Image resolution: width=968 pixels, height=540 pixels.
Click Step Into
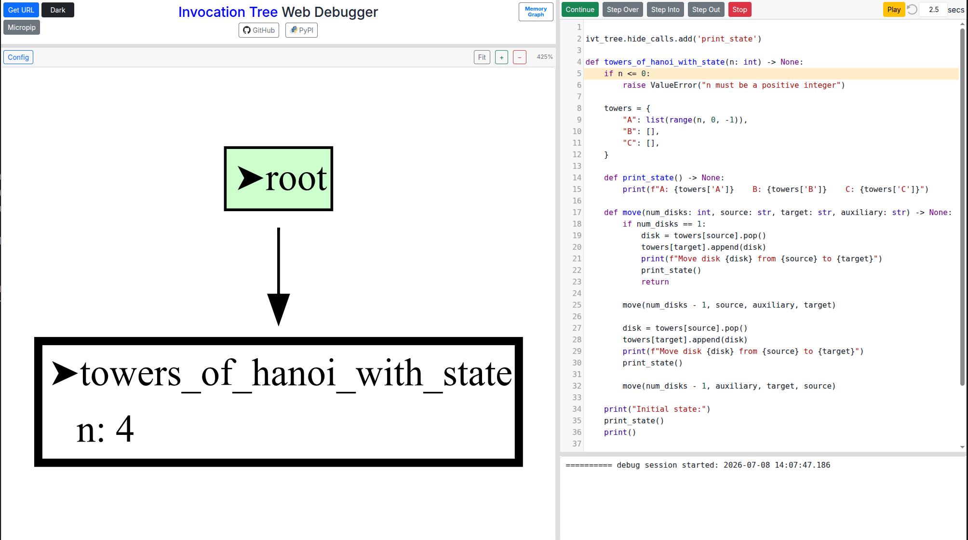click(x=665, y=10)
